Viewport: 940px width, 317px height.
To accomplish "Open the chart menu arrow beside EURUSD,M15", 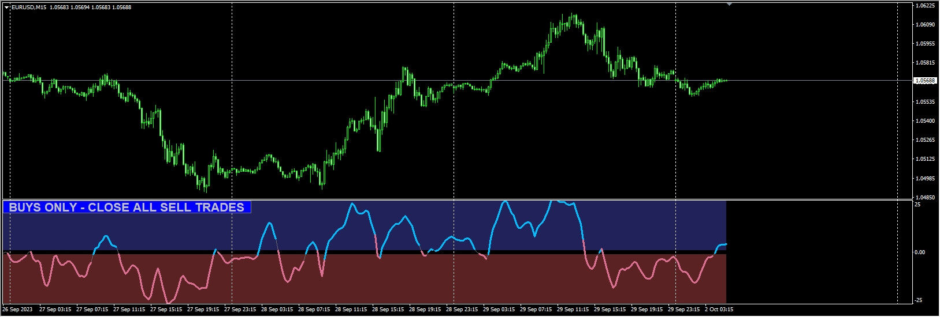I will coord(6,7).
